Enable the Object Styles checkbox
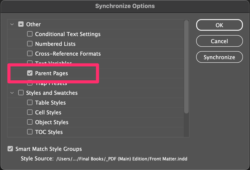Screen dimensions: 250x170 click(x=30, y=122)
